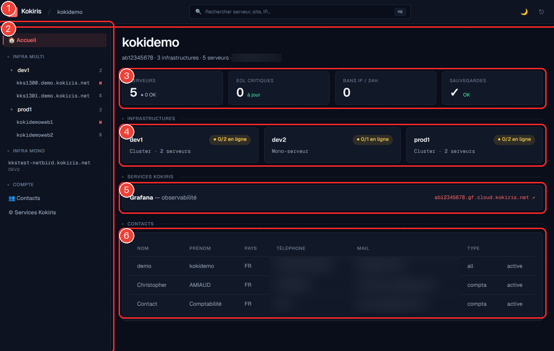This screenshot has height=351, width=554.
Task: Click the EOL Critiques stat card
Action: [x=279, y=88]
